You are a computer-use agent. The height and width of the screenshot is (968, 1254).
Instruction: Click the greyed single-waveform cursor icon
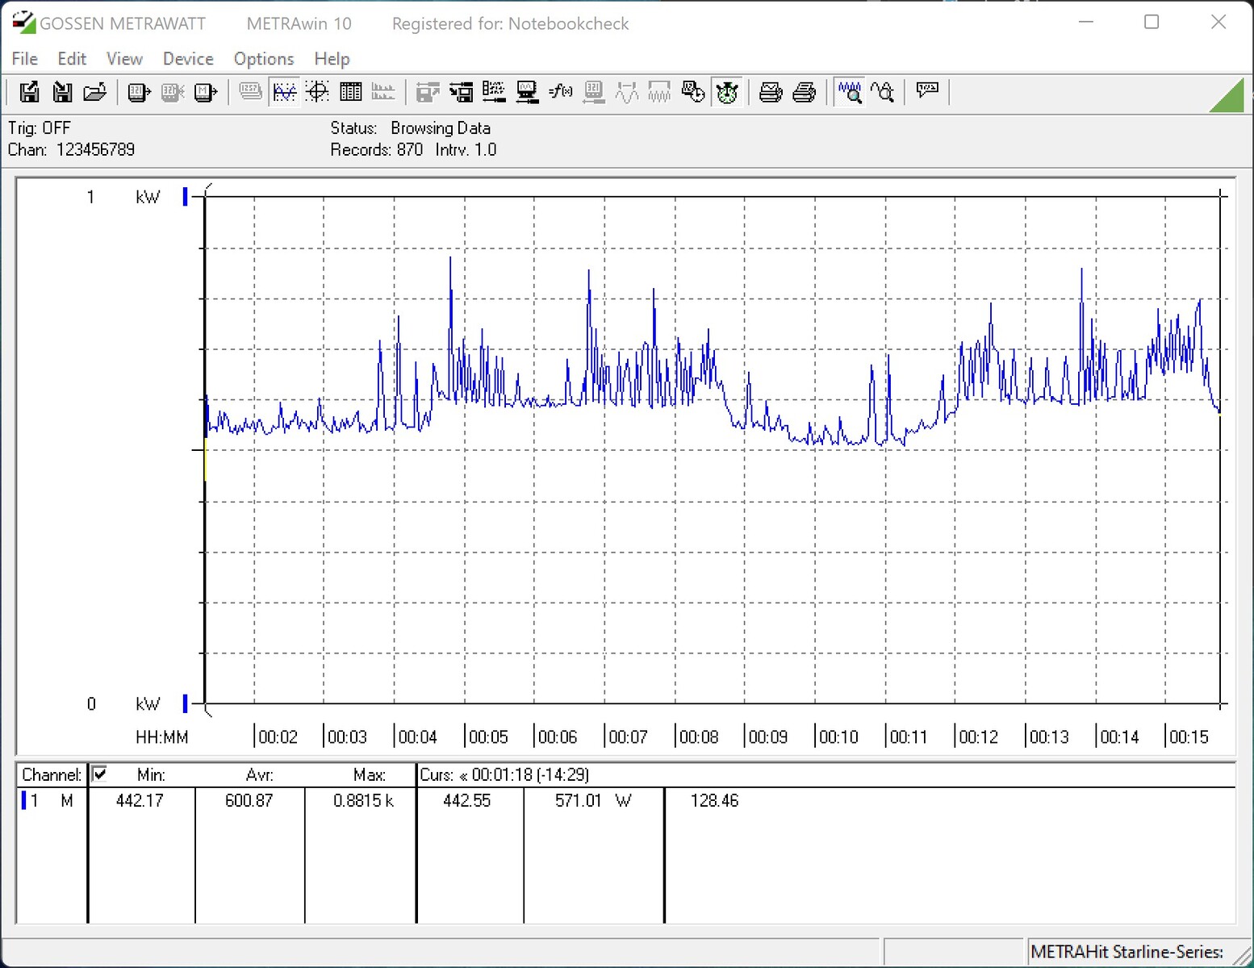click(627, 92)
